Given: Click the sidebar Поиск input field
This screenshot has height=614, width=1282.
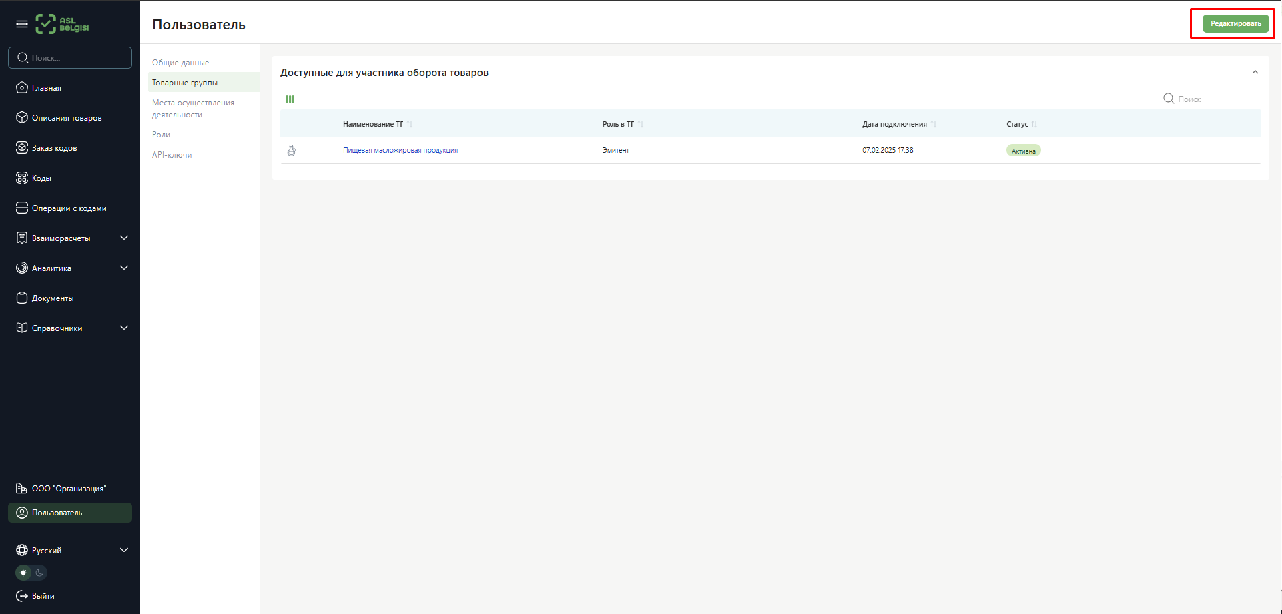Looking at the screenshot, I should pos(70,57).
